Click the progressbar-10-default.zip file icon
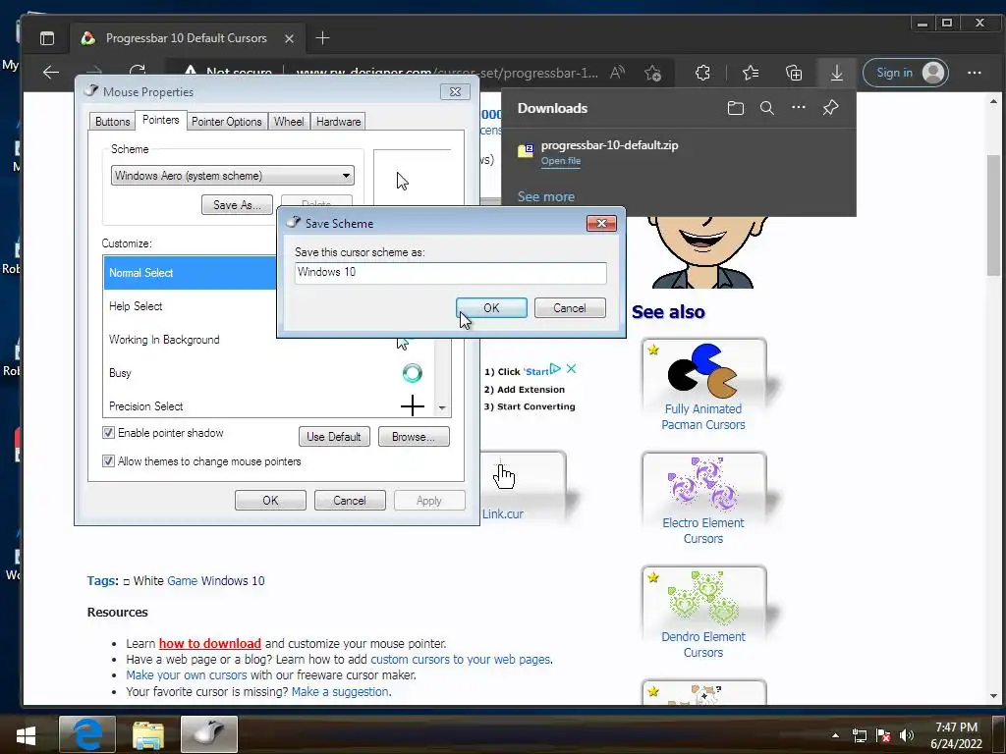Screen dimensions: 1006x754 pos(526,150)
